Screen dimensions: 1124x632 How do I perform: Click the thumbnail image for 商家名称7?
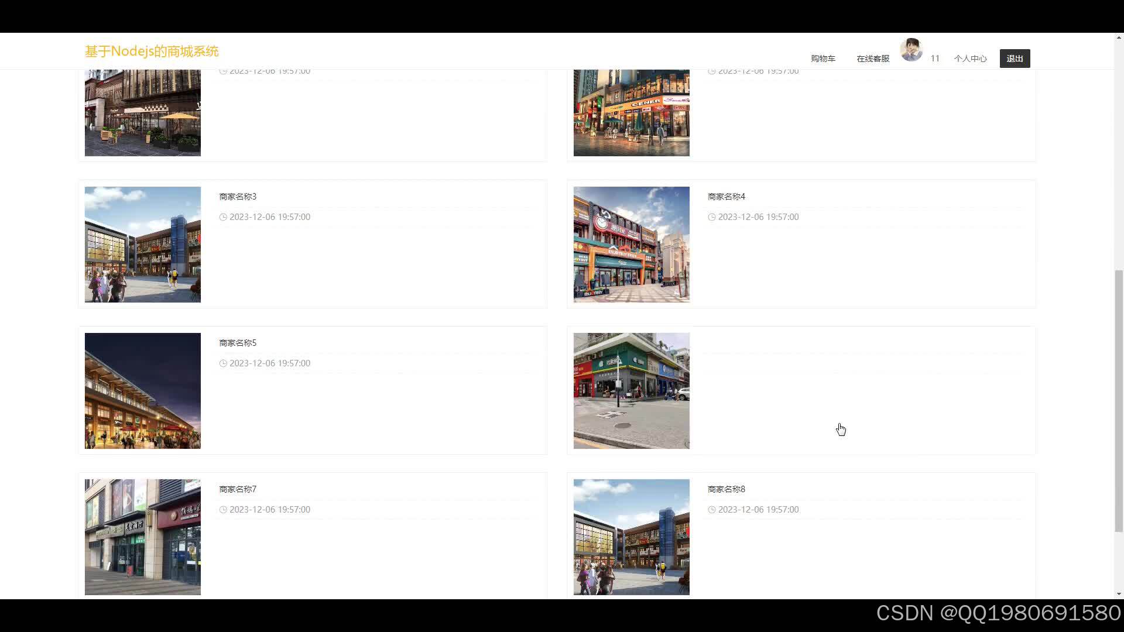(x=142, y=537)
